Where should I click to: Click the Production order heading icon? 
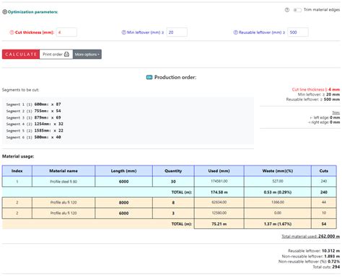point(149,77)
